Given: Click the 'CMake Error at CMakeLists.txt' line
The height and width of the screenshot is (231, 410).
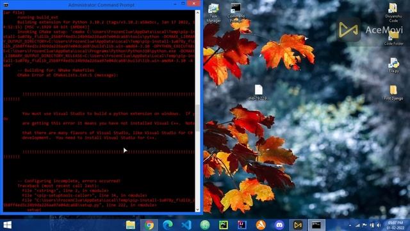Looking at the screenshot, I should click(x=68, y=75).
